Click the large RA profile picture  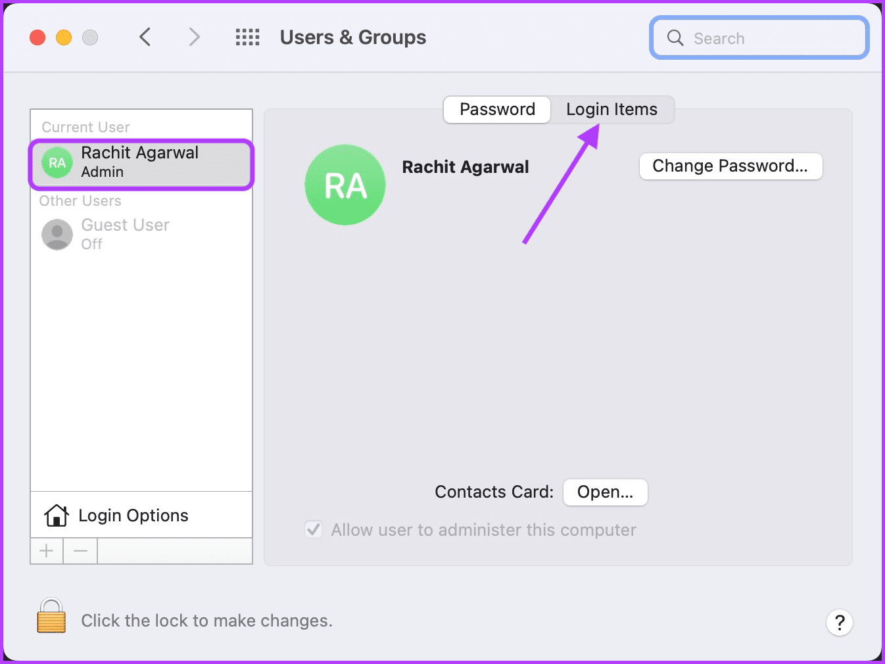(x=345, y=185)
